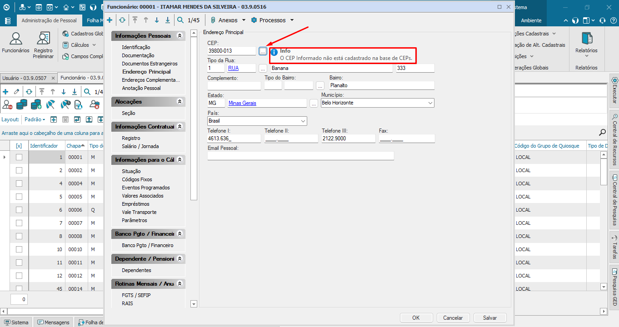Click the Cancelar button
Image resolution: width=619 pixels, height=327 pixels.
click(x=453, y=318)
